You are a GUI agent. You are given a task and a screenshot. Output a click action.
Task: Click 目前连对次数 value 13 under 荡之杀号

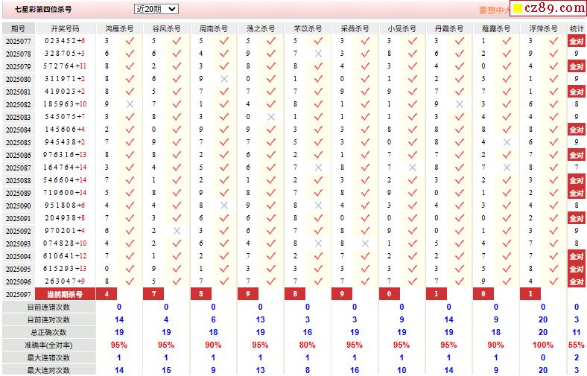click(260, 320)
